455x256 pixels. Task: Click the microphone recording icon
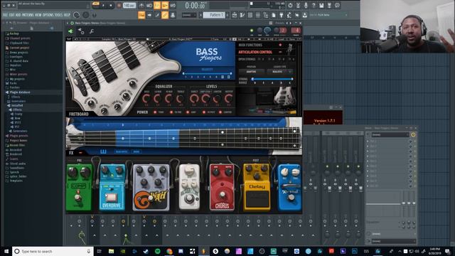pyautogui.click(x=306, y=6)
